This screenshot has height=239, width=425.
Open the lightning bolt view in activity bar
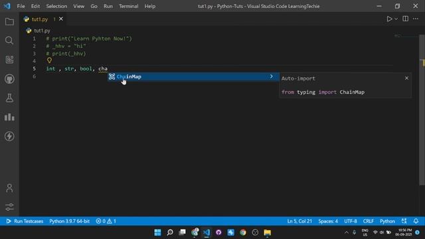click(9, 136)
